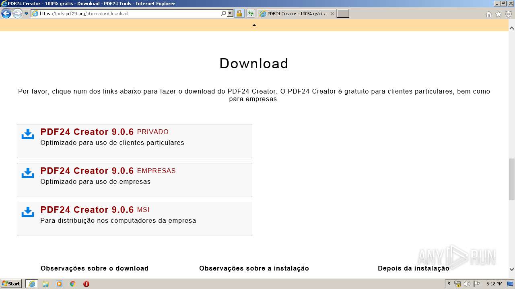The height and width of the screenshot is (289, 515).
Task: Click the 'Observações sobre o download' heading
Action: [x=95, y=268]
